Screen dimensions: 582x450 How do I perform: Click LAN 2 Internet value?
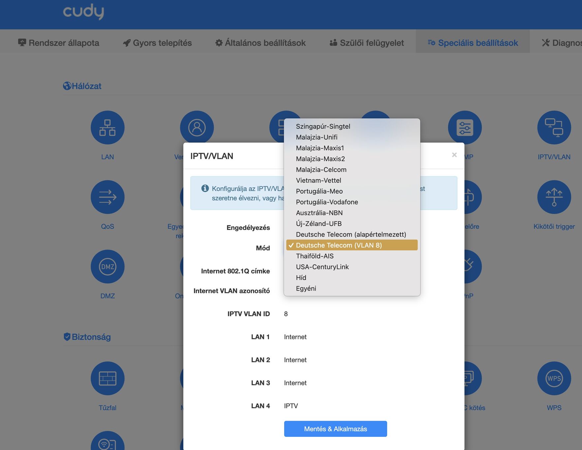295,360
